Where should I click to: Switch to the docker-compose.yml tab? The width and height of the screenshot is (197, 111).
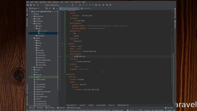point(69,8)
